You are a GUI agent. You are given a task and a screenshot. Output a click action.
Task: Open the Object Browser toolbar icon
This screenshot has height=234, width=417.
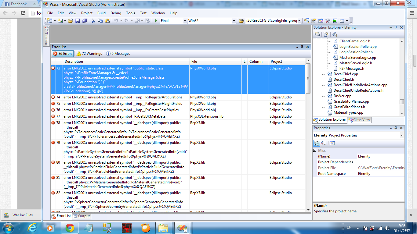tap(321, 21)
